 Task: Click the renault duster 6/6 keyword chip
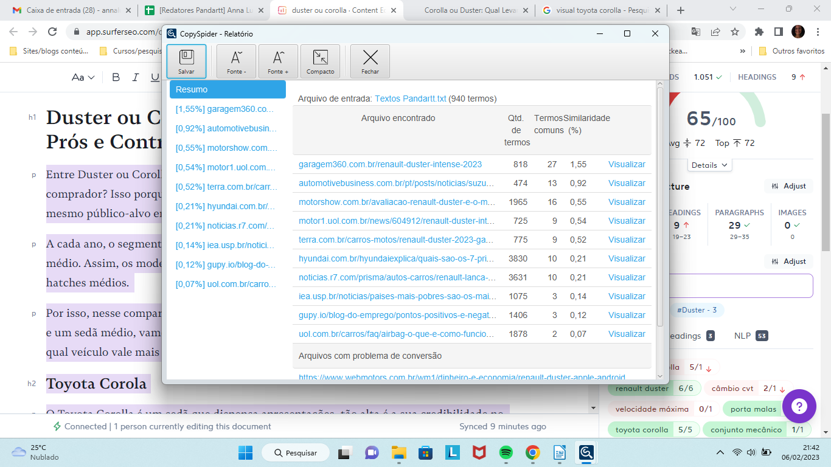click(654, 388)
